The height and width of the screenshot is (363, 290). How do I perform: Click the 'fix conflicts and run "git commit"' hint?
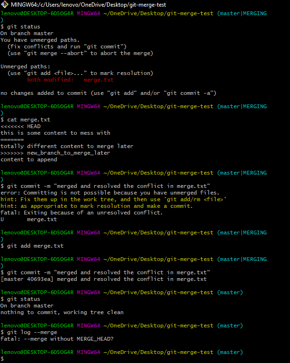click(x=67, y=47)
